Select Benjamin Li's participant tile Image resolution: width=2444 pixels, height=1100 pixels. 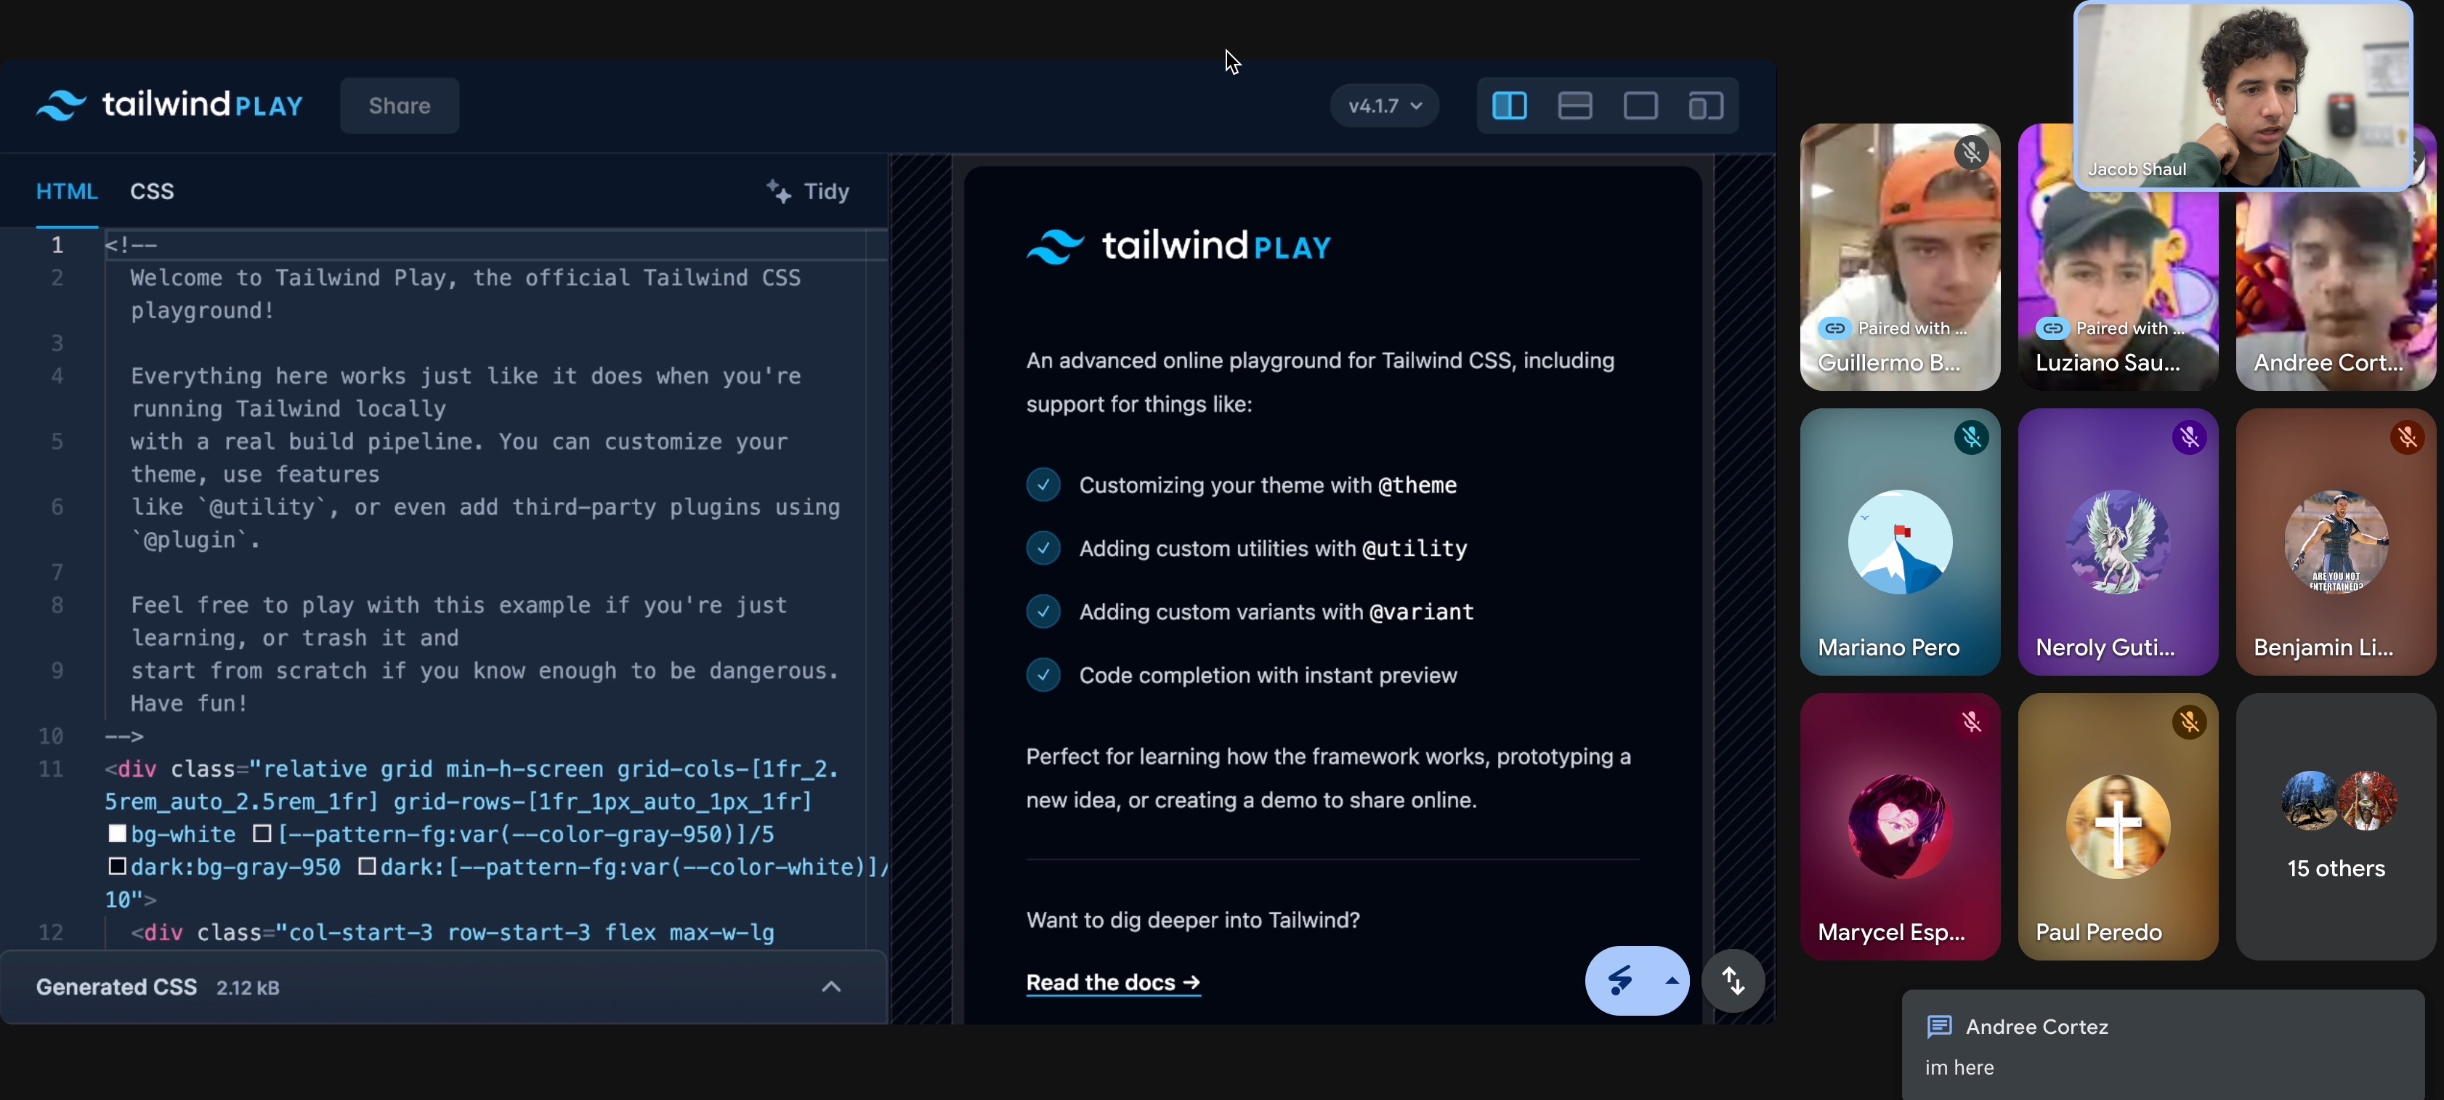(2336, 542)
